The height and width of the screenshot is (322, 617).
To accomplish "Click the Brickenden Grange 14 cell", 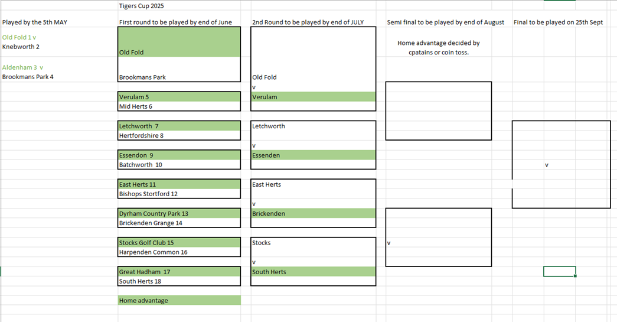I will pos(179,223).
